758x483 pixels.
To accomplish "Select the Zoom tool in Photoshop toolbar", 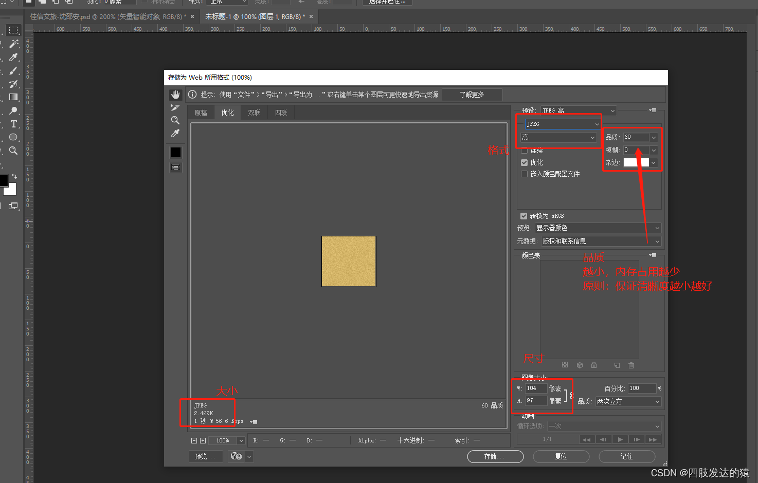I will point(13,151).
